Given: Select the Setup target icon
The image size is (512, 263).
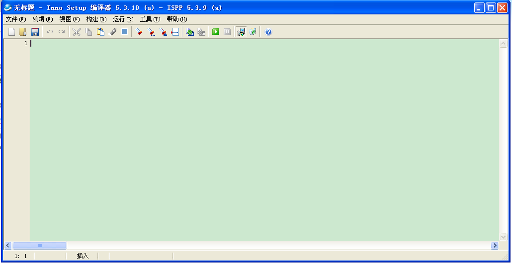Looking at the screenshot, I should (x=241, y=32).
